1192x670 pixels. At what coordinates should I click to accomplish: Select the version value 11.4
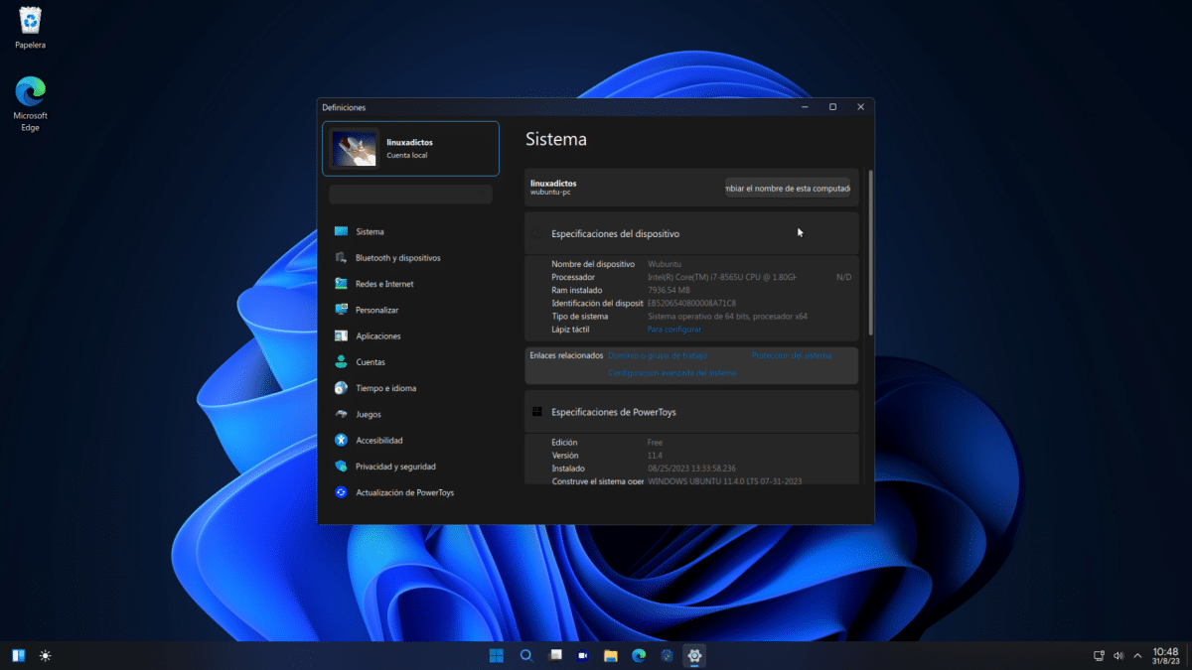pos(655,456)
